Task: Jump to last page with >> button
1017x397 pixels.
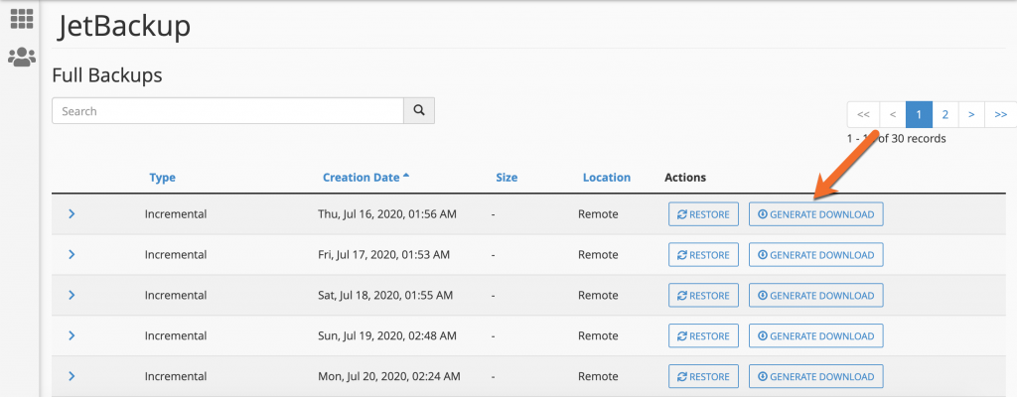Action: [999, 114]
